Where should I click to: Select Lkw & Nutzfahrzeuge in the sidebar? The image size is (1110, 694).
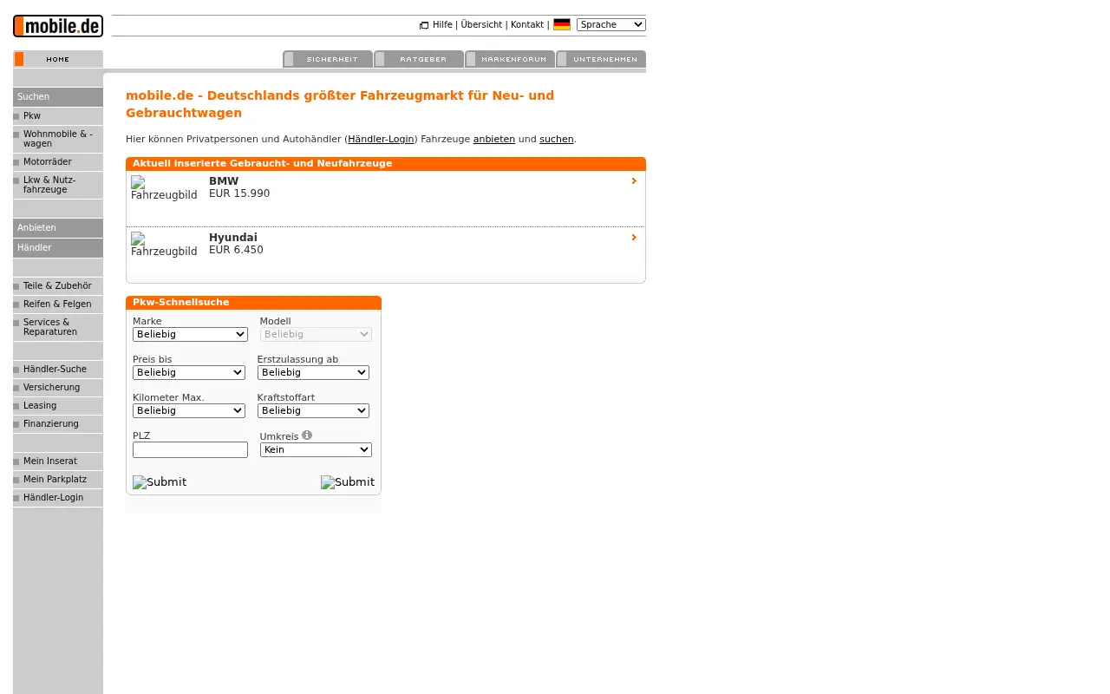58,185
